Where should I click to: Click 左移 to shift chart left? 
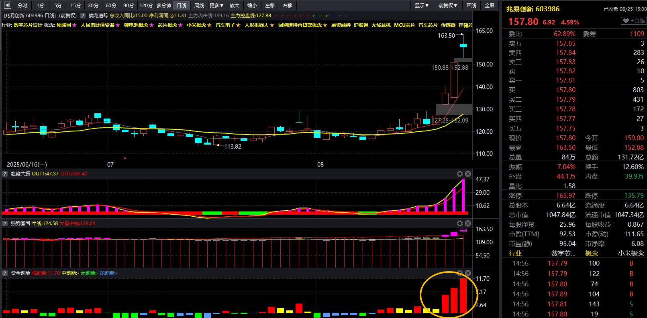click(x=270, y=5)
